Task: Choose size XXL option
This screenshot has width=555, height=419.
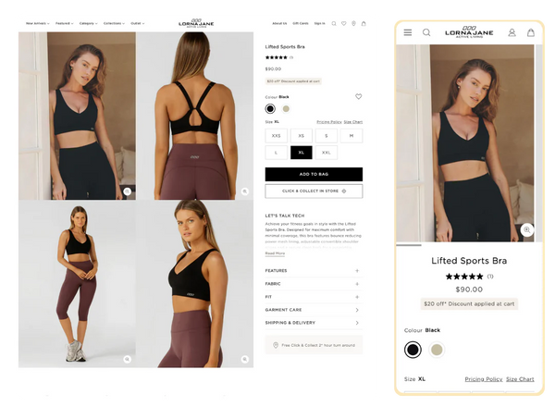Action: pos(326,153)
